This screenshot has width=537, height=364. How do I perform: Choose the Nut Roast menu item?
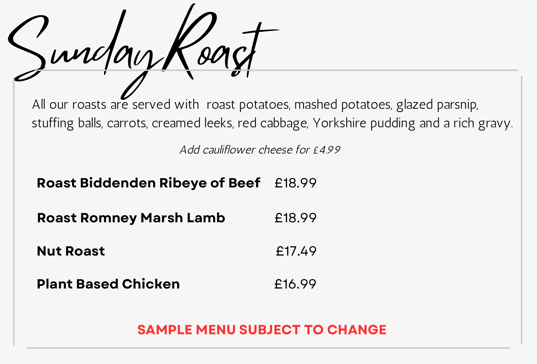coord(71,251)
